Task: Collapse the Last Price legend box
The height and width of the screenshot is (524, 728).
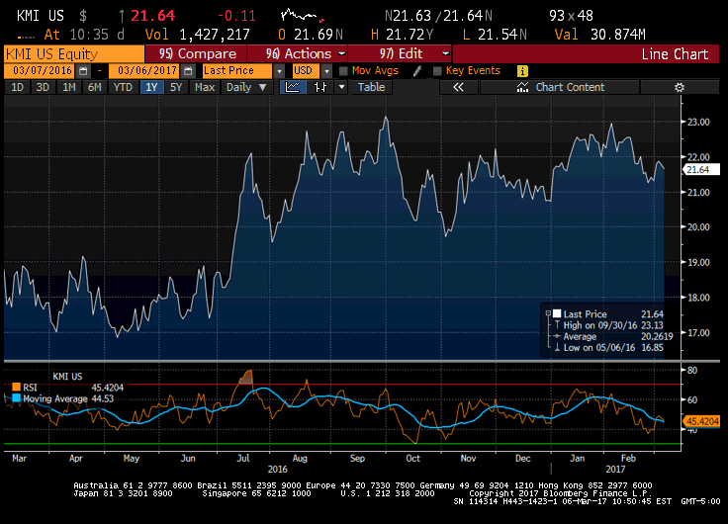Action: [548, 313]
